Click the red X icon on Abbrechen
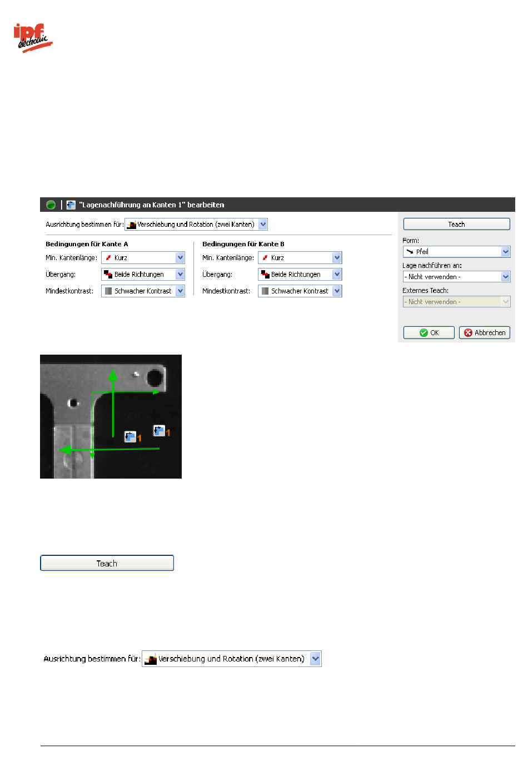 [x=468, y=332]
